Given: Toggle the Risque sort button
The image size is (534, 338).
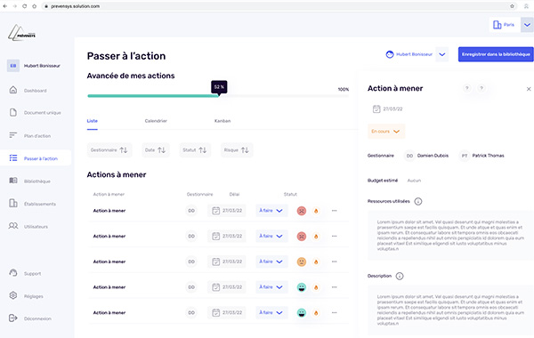Looking at the screenshot, I should point(237,150).
